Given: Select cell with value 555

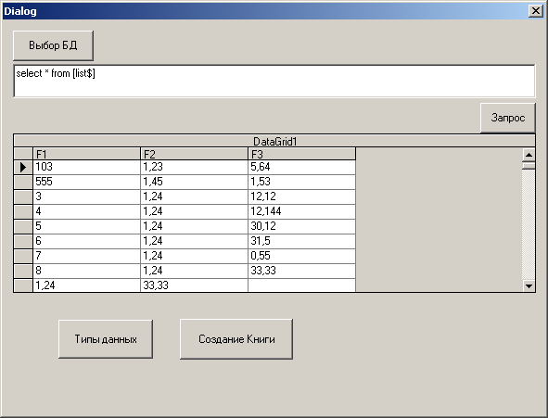Looking at the screenshot, I should tap(86, 182).
